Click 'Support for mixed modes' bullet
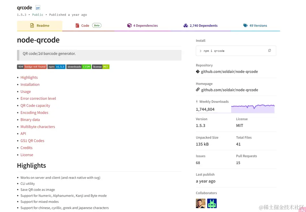The height and width of the screenshot is (212, 306). click(x=39, y=202)
